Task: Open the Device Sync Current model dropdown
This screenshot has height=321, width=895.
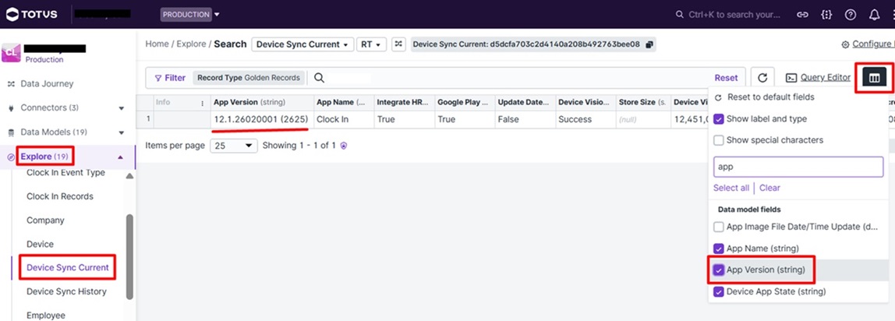Action: tap(302, 44)
